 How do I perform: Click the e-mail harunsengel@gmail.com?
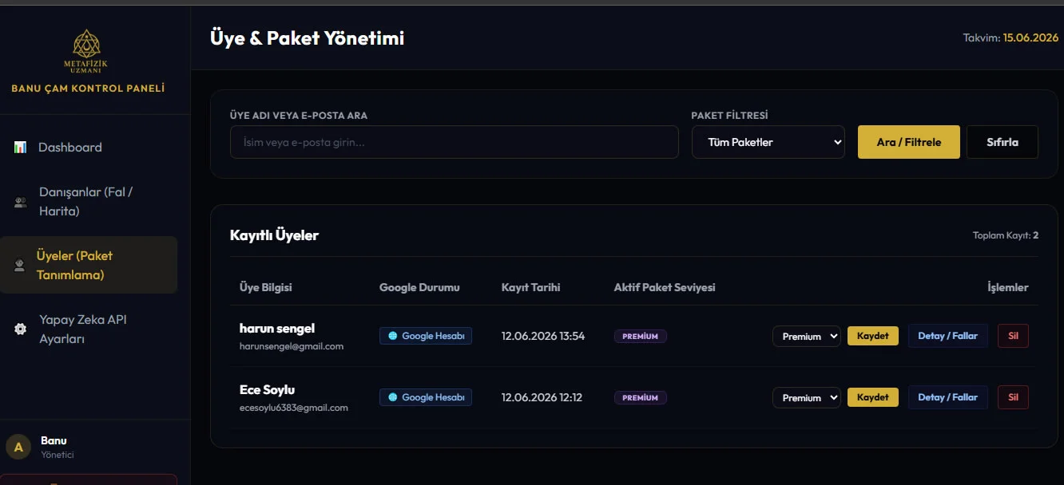[x=292, y=346]
